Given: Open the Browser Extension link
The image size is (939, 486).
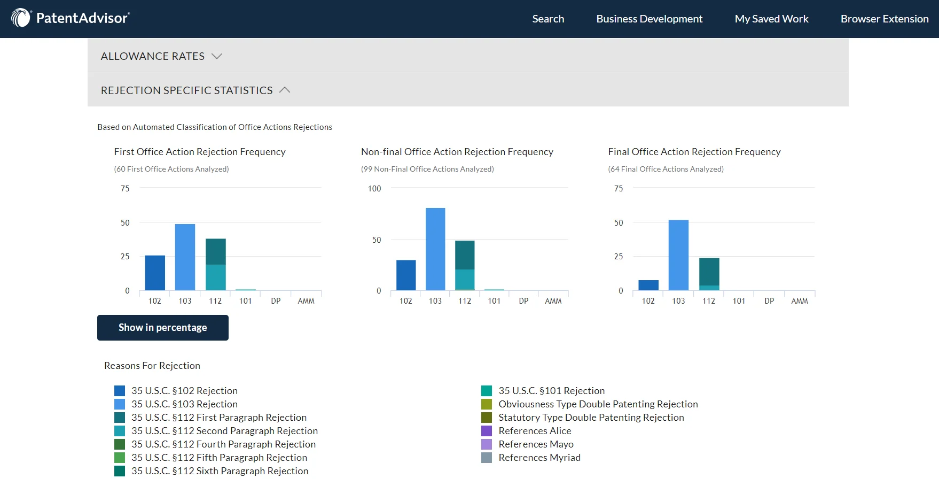Looking at the screenshot, I should tap(884, 19).
